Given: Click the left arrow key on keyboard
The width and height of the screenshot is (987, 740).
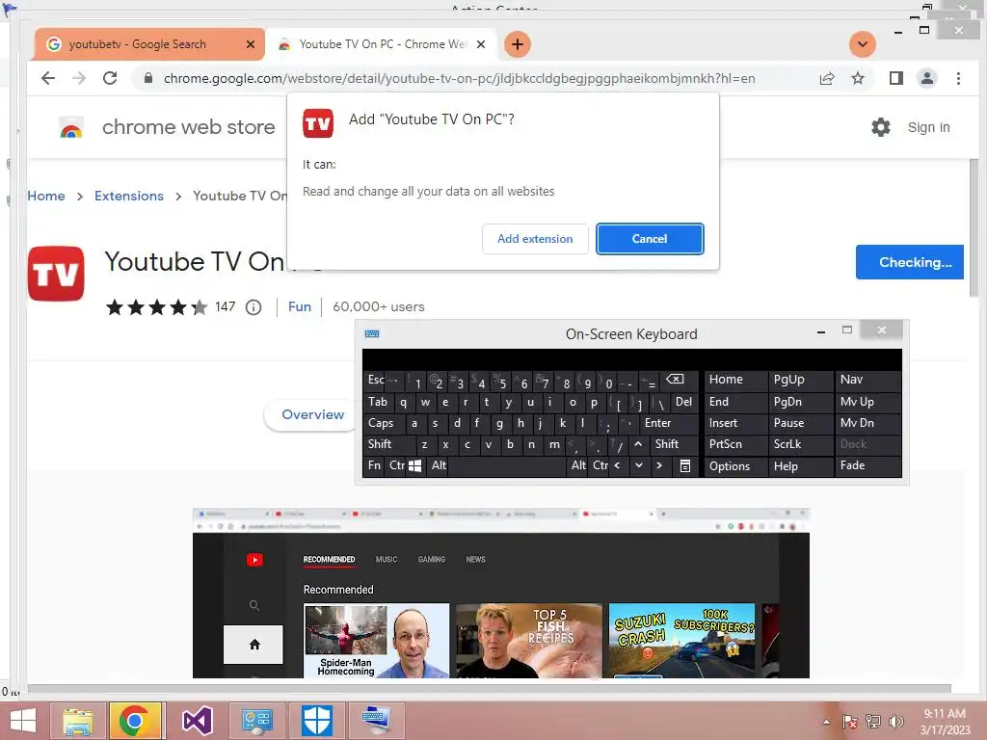Looking at the screenshot, I should click(617, 465).
